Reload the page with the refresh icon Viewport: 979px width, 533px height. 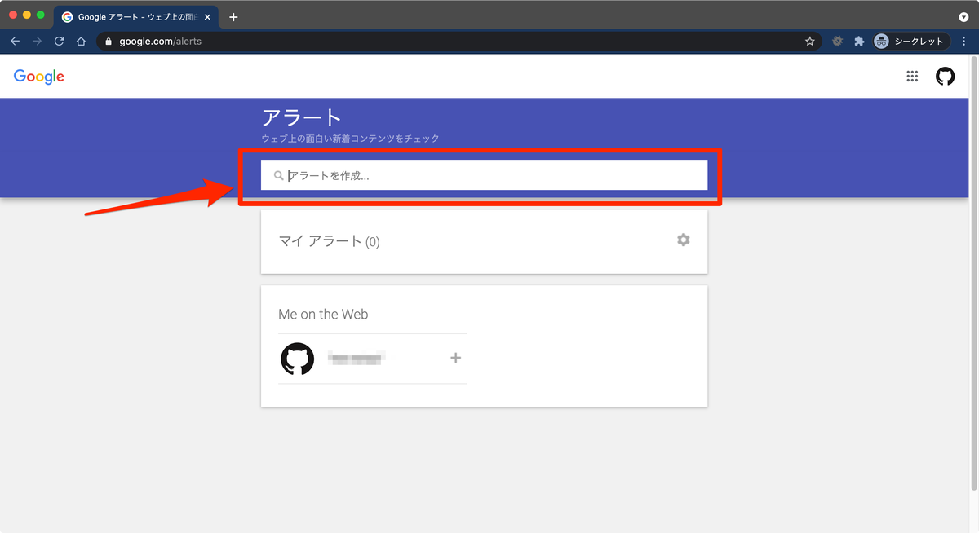[x=59, y=41]
